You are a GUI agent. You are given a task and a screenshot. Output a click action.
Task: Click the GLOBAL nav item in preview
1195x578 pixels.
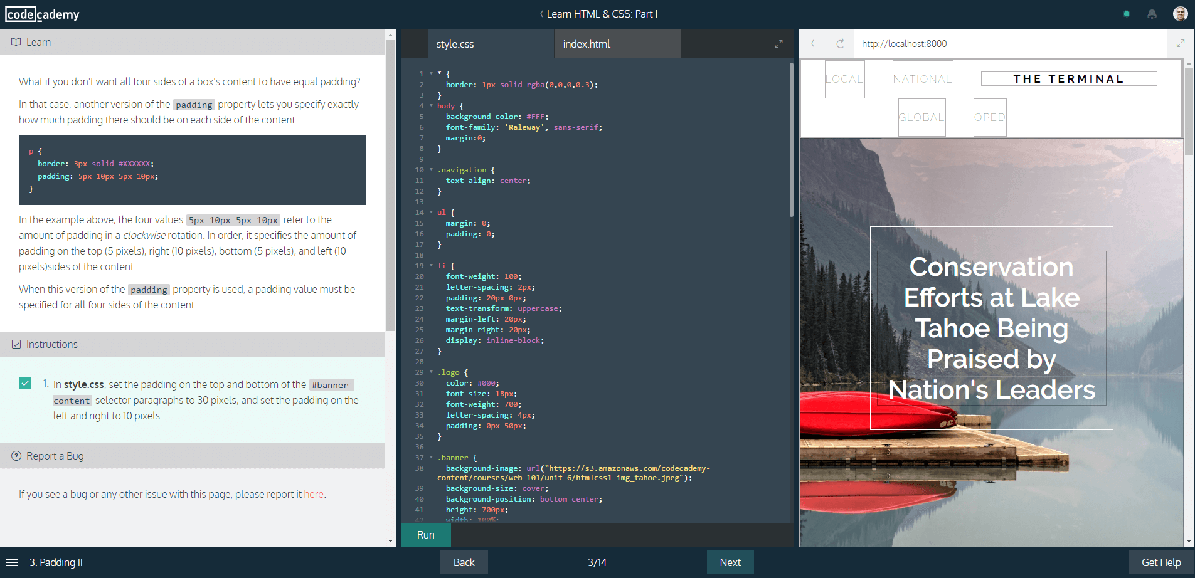[921, 117]
